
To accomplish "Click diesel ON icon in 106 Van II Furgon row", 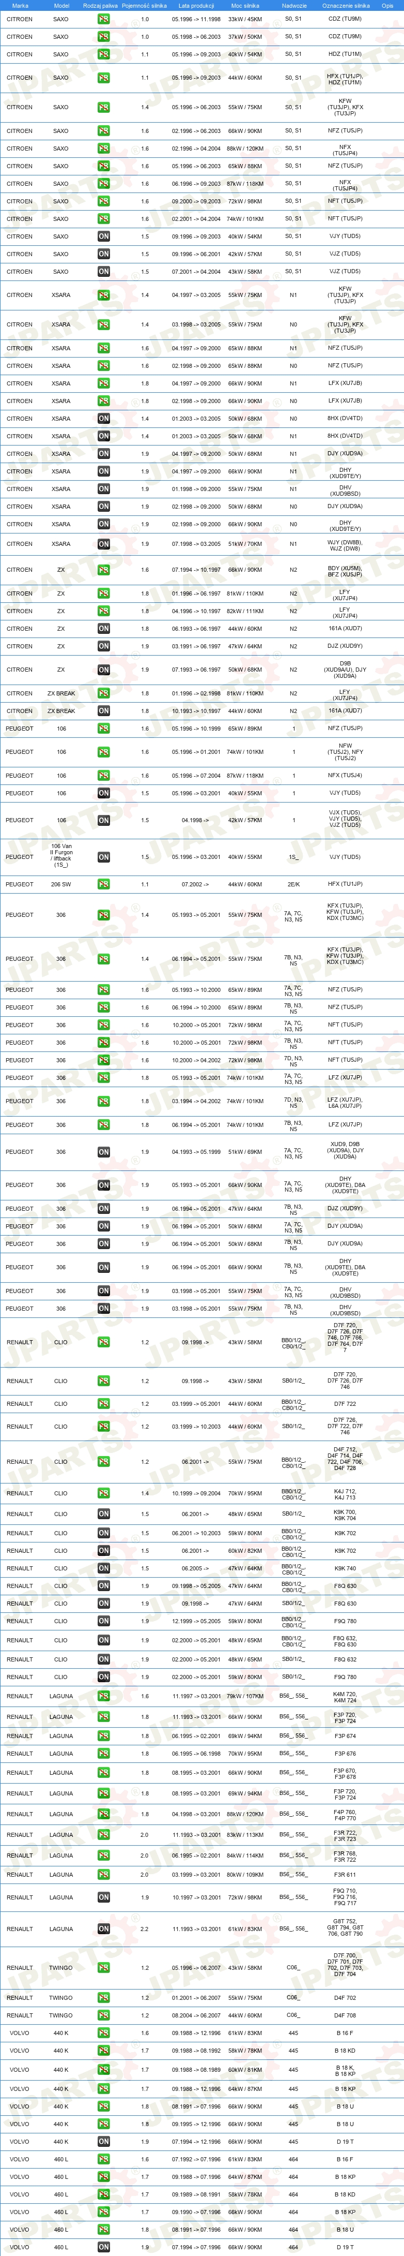I will 103,857.
